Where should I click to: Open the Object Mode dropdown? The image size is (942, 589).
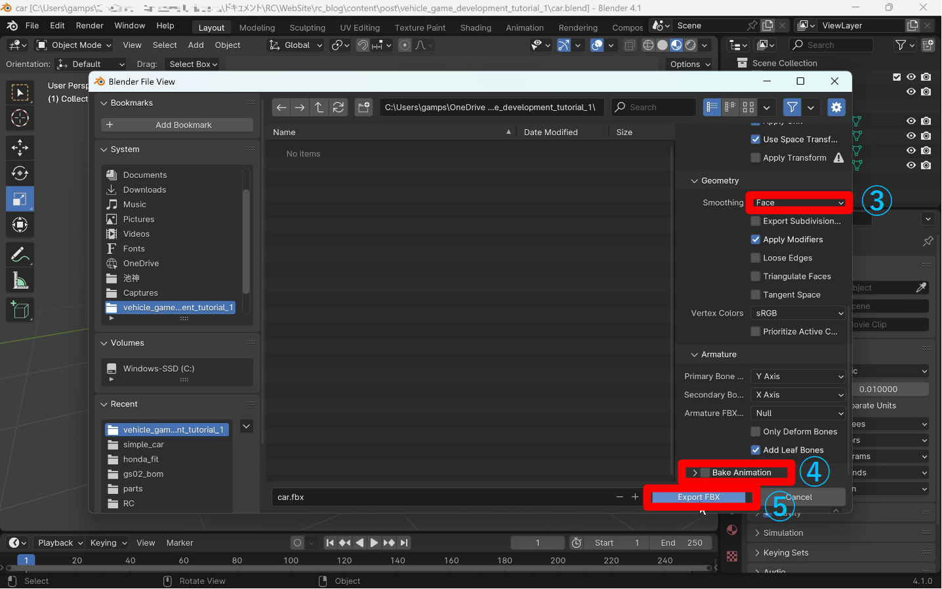pos(74,45)
